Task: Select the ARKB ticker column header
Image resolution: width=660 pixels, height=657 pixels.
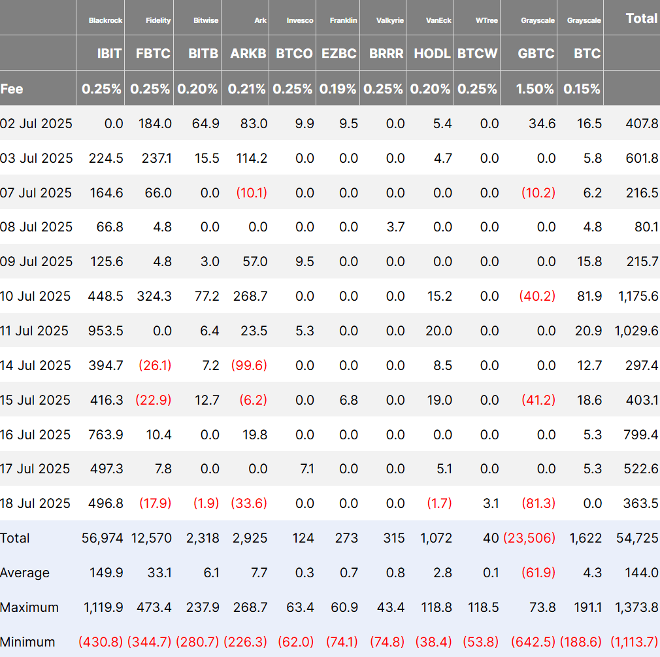Action: (248, 54)
